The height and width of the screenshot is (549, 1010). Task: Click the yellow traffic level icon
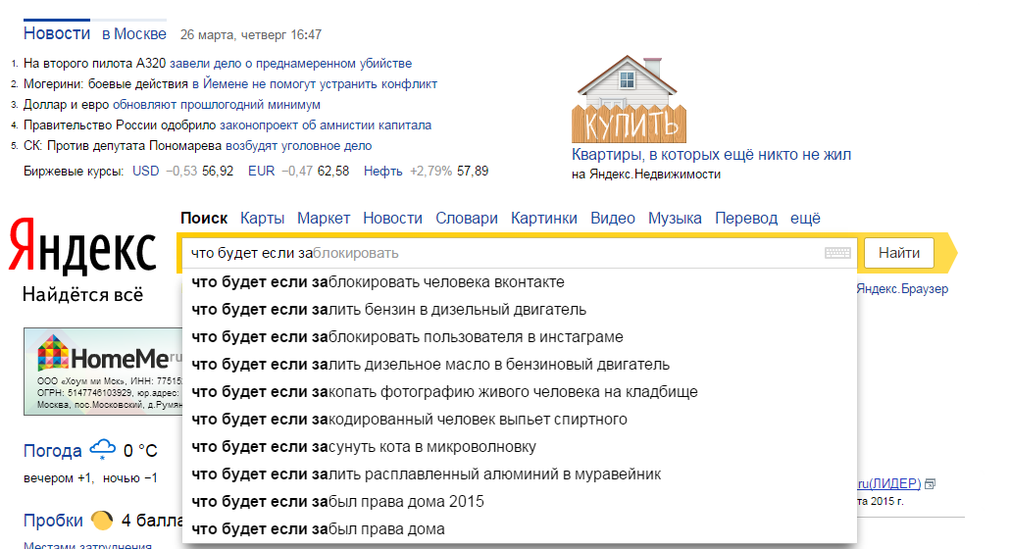pyautogui.click(x=101, y=520)
